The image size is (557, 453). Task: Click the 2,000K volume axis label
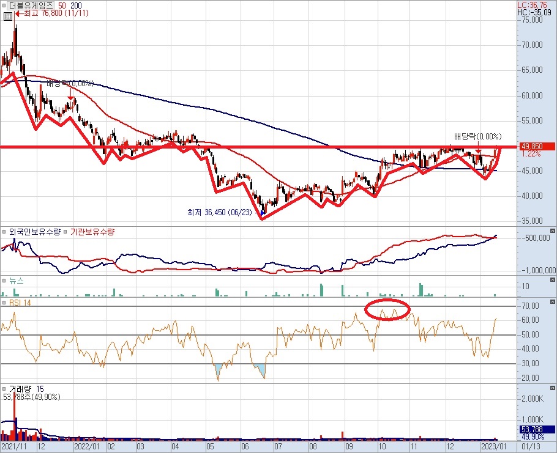click(x=533, y=399)
